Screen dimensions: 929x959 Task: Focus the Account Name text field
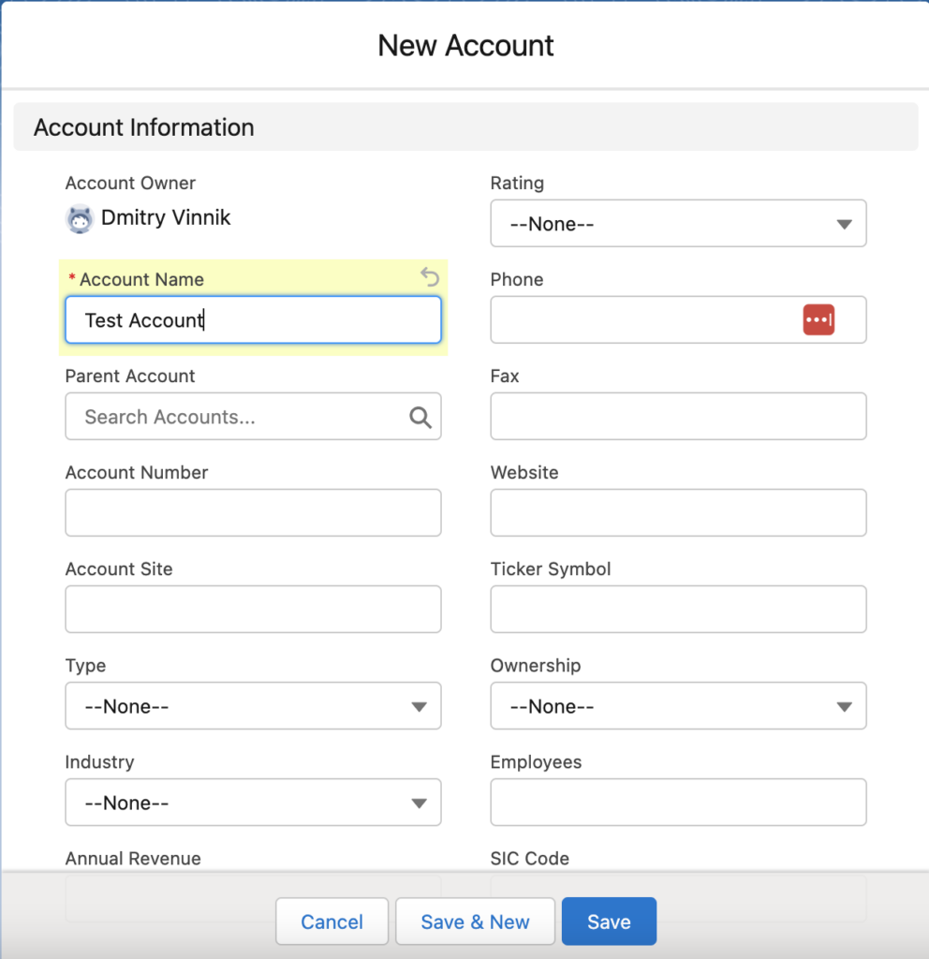point(253,320)
